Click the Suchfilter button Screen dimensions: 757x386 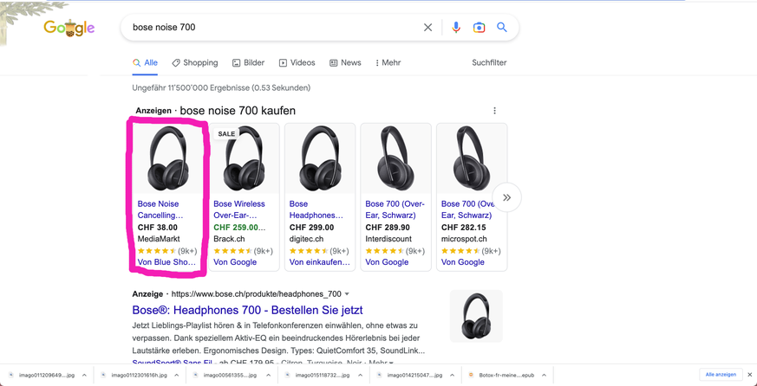(489, 63)
